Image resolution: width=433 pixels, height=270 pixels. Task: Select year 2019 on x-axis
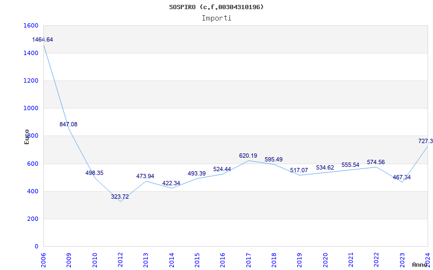300,260
